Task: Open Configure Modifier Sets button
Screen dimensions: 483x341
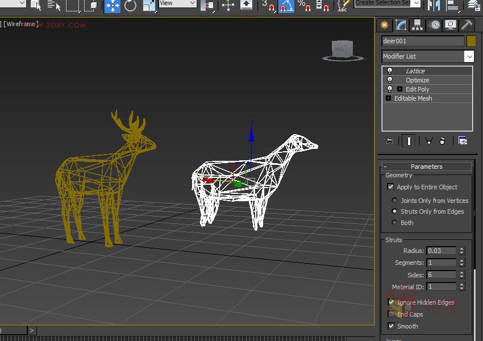Action: coord(463,141)
